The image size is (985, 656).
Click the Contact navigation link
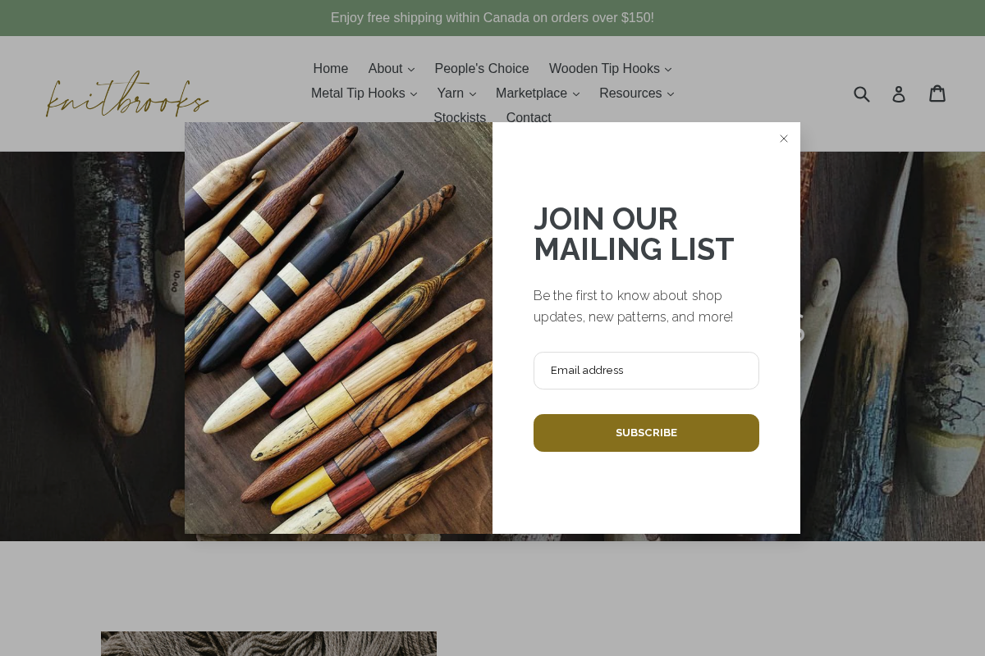(529, 118)
